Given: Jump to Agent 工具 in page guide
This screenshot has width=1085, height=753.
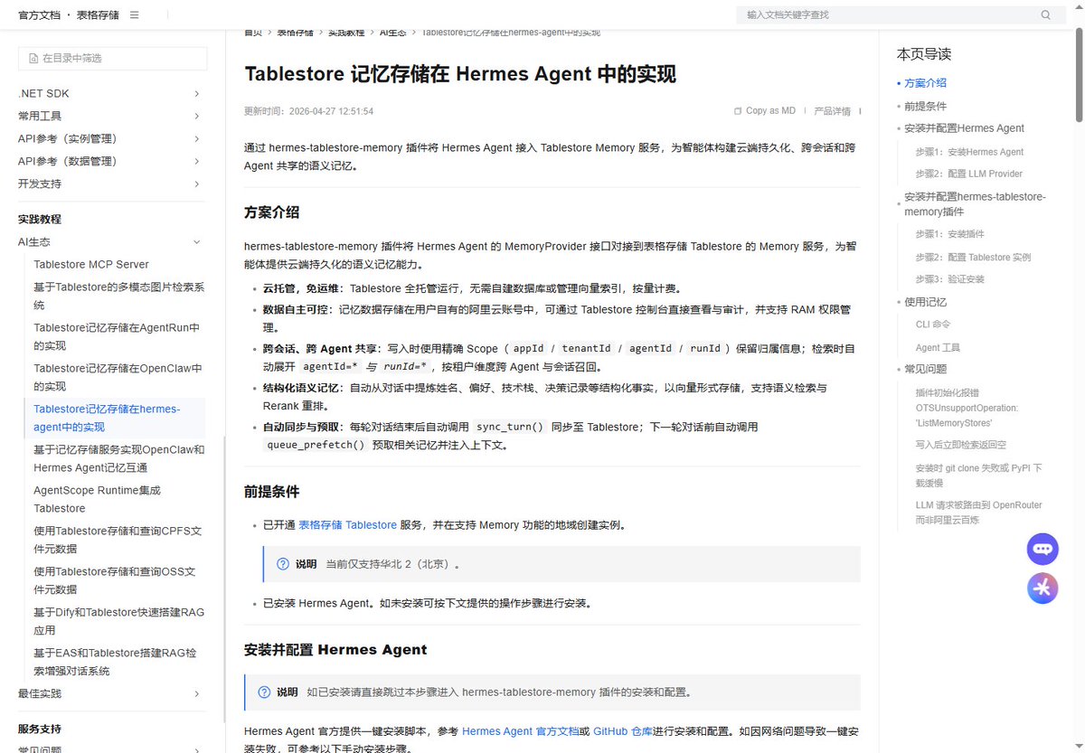Looking at the screenshot, I should click(x=938, y=348).
